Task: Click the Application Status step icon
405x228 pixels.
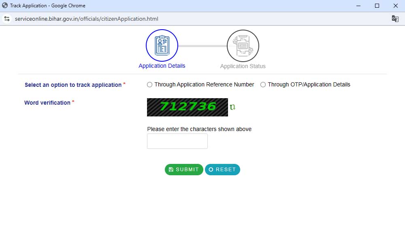Action: point(243,46)
